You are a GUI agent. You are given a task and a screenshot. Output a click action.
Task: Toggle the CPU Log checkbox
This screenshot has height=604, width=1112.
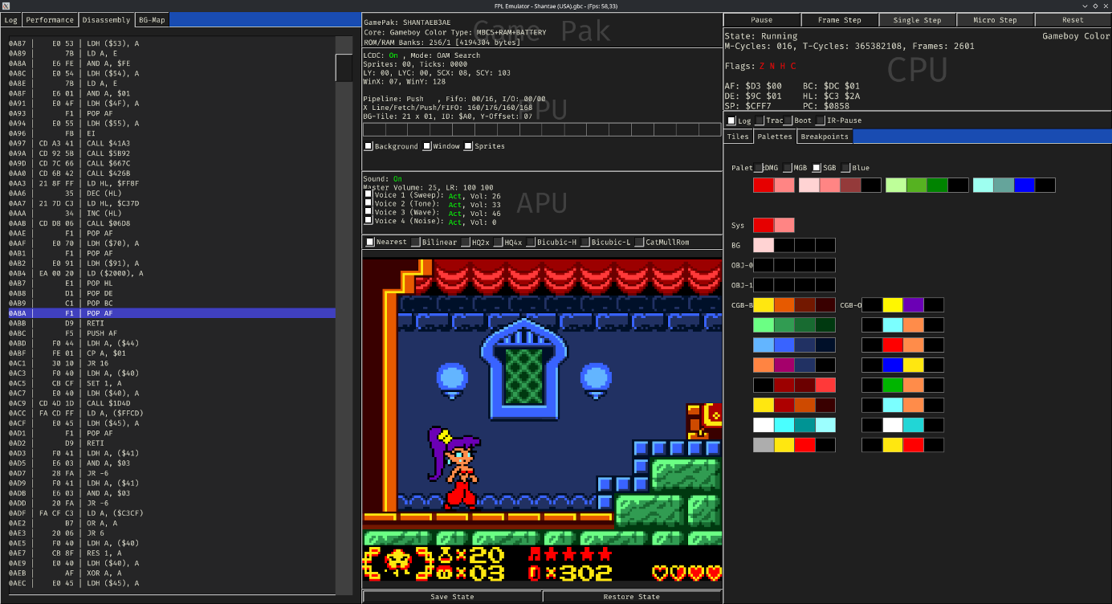click(731, 120)
